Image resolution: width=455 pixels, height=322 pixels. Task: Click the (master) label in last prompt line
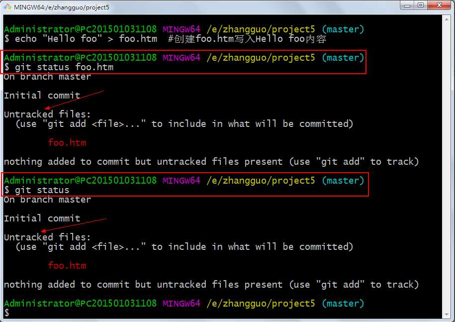coord(343,304)
